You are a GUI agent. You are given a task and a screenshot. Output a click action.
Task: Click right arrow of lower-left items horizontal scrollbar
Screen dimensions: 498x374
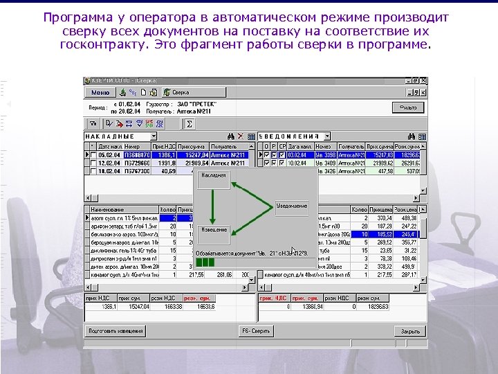[245, 287]
